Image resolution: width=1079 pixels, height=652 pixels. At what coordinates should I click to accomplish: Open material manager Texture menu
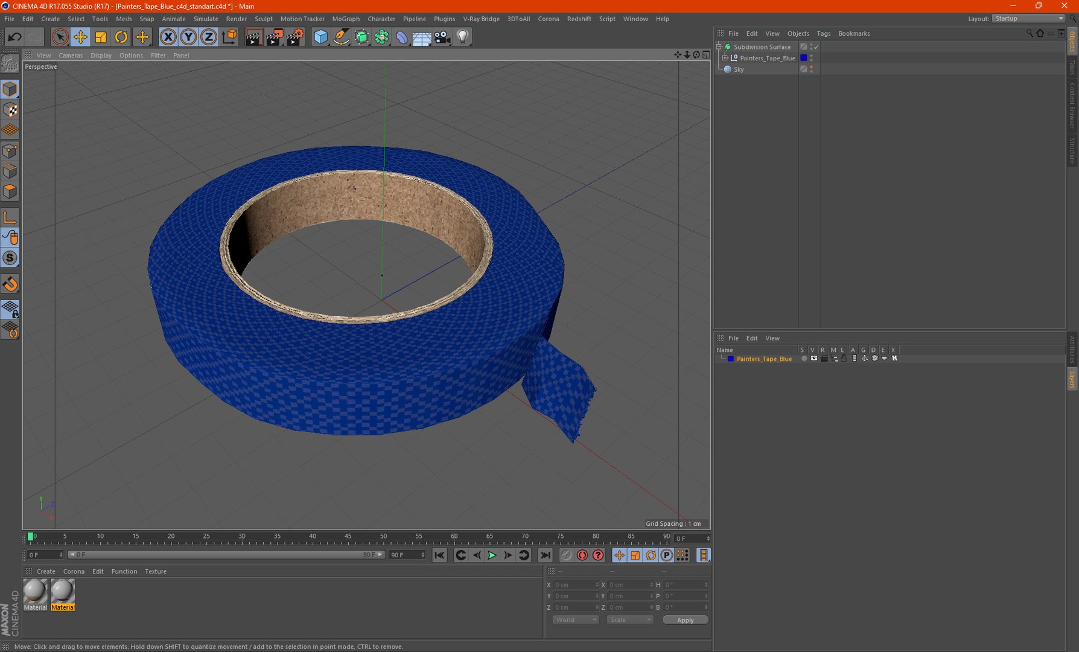coord(156,571)
